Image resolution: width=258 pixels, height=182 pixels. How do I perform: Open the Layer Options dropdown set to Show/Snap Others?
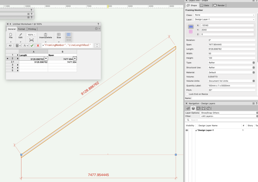click(228, 113)
